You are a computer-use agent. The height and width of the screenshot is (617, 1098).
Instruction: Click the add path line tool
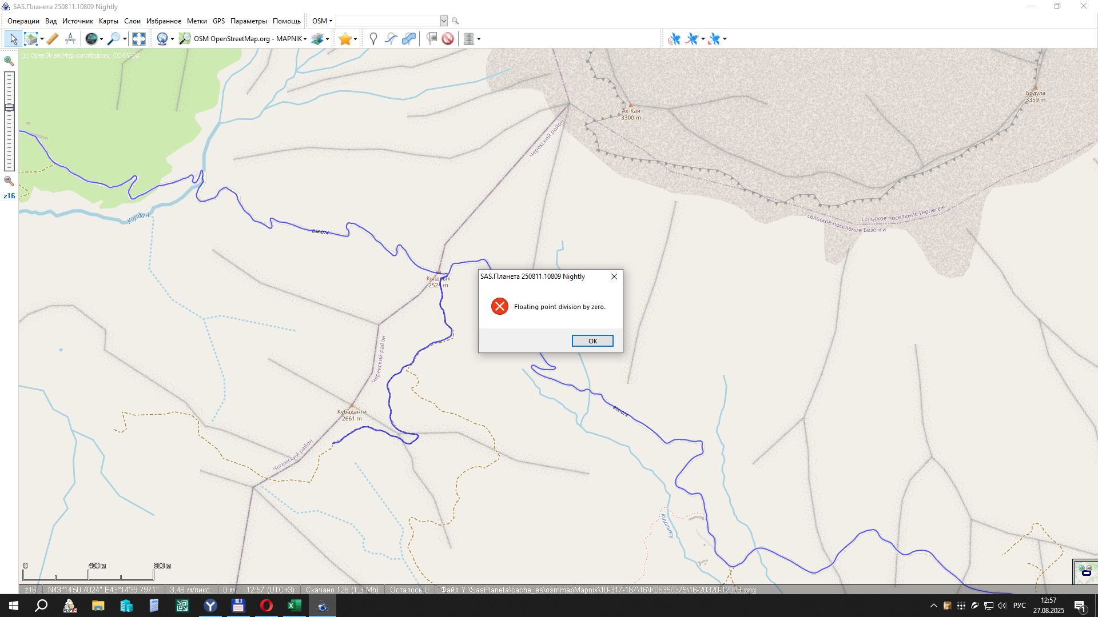391,39
